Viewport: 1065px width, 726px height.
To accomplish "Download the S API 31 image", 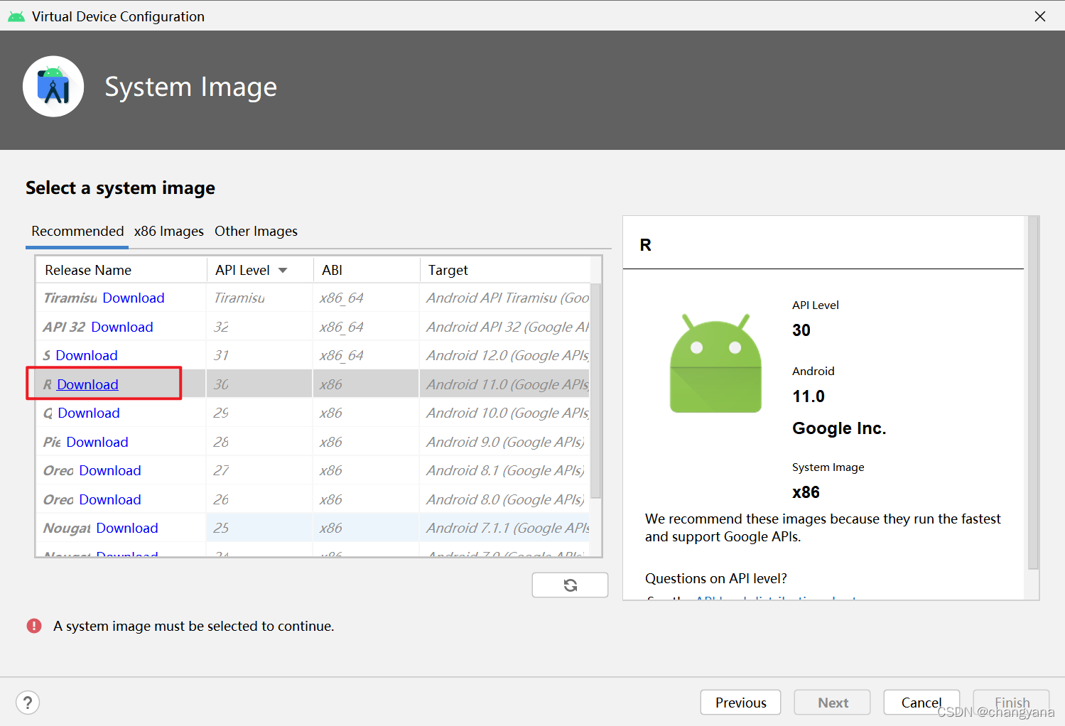I will pos(87,355).
